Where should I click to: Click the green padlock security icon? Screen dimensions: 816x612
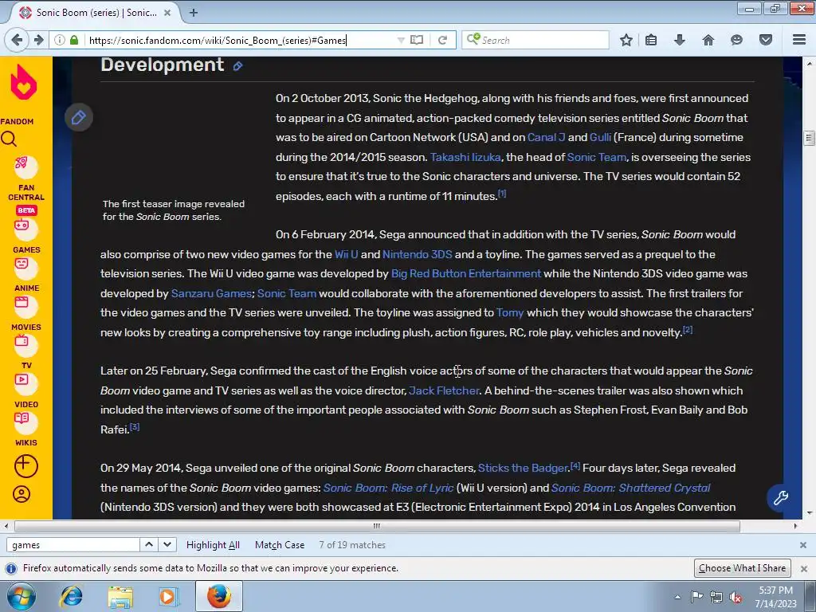[74, 40]
